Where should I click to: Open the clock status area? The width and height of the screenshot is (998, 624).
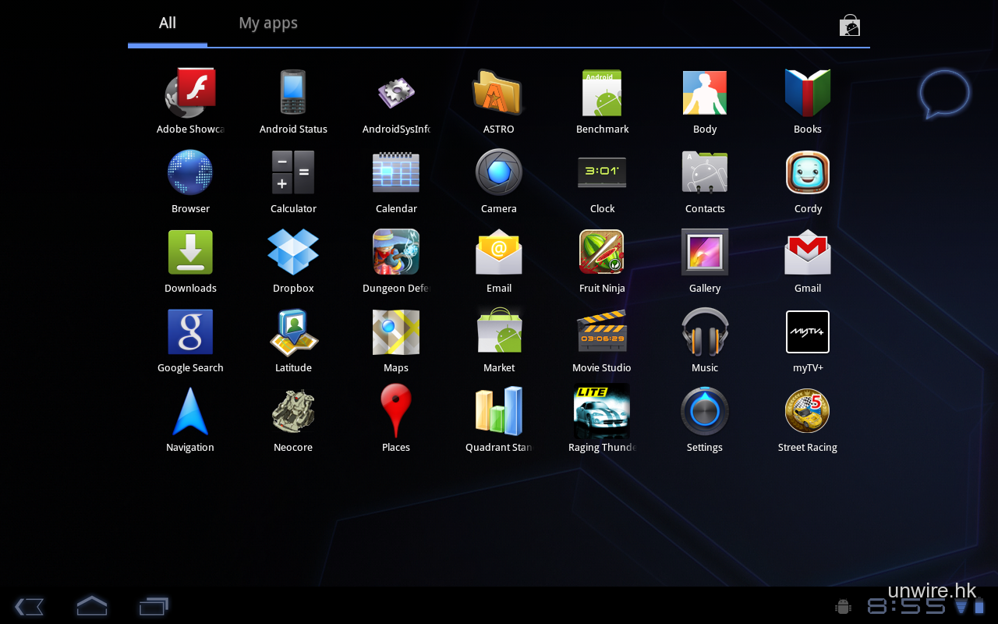907,607
